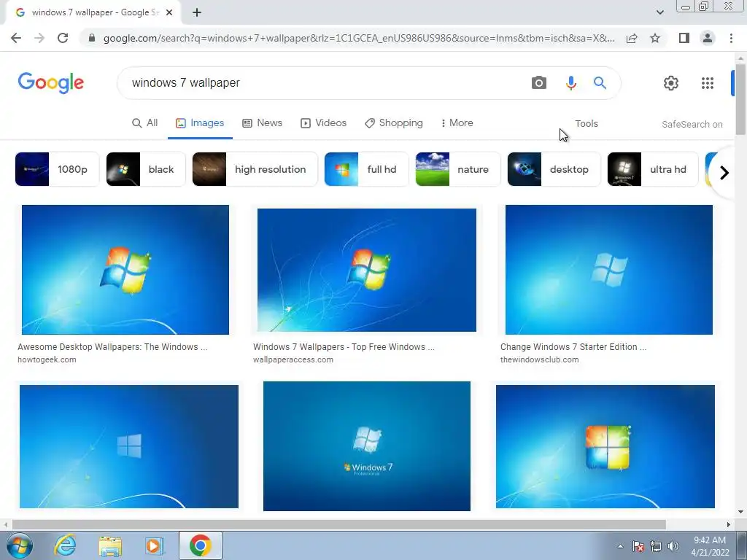Click the scrollbar right arrow
This screenshot has width=747, height=560.
tap(729, 524)
